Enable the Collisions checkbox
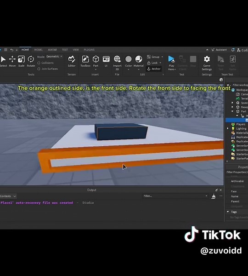248x276 pixels. [39, 63]
